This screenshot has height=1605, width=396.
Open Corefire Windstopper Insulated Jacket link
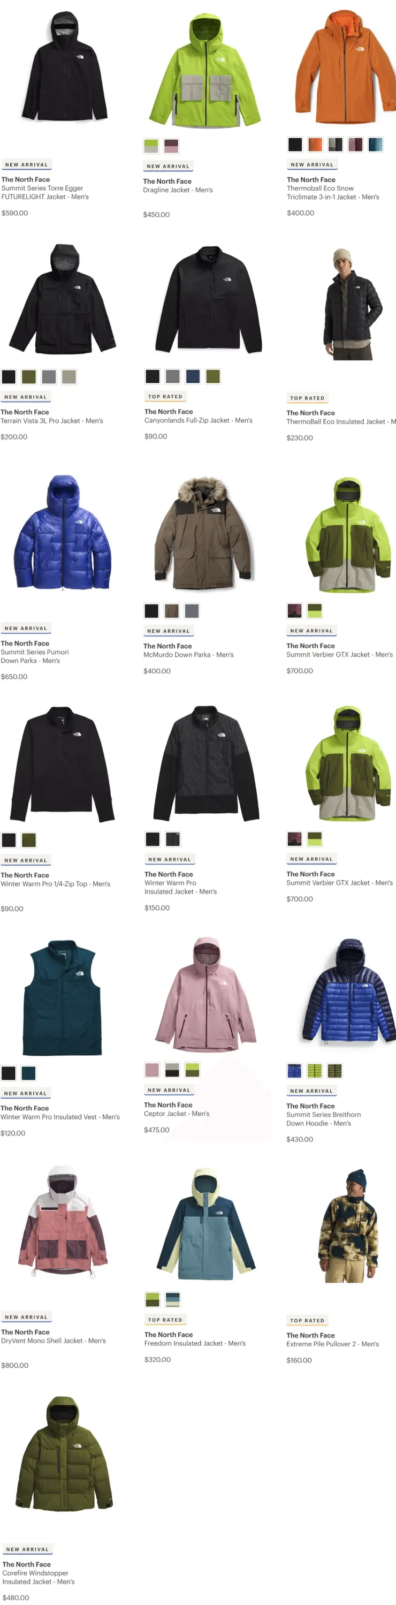pyautogui.click(x=39, y=1577)
